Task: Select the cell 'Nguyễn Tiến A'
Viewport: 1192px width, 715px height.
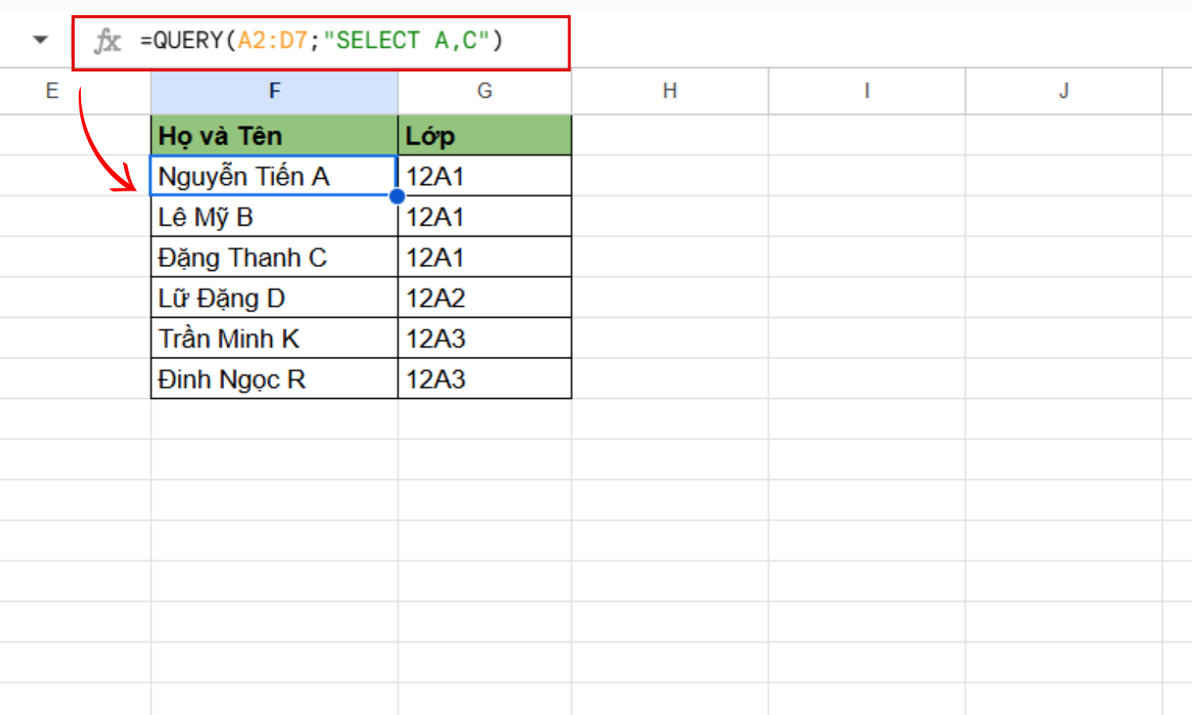Action: 273,176
